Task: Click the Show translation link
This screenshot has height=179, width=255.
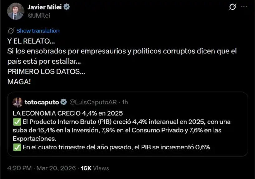Action: tap(37, 31)
